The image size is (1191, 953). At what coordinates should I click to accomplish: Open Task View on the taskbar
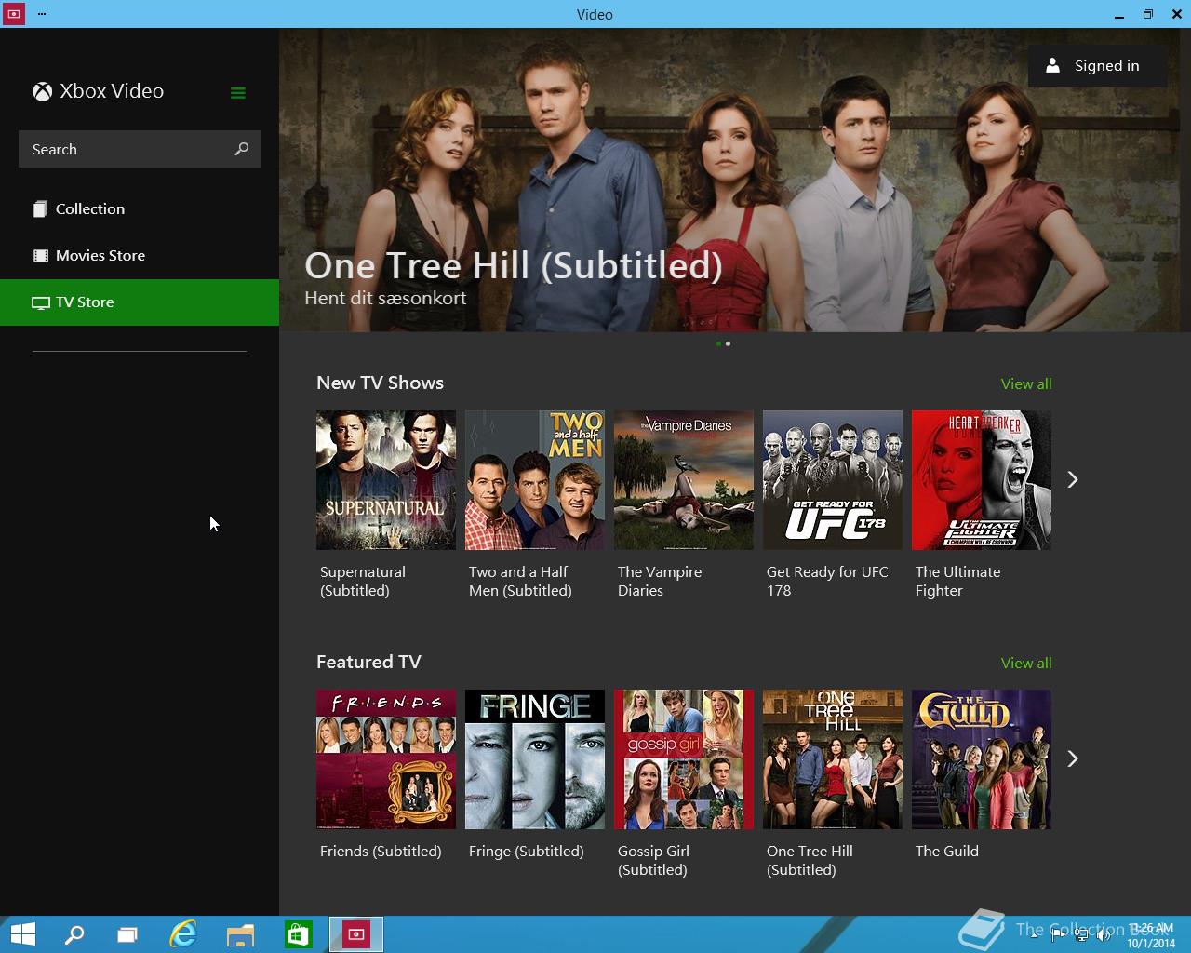[x=127, y=934]
